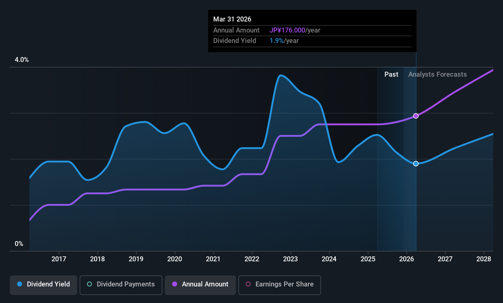The image size is (503, 303).
Task: Toggle the Dividend Yield legend button
Action: tap(43, 285)
